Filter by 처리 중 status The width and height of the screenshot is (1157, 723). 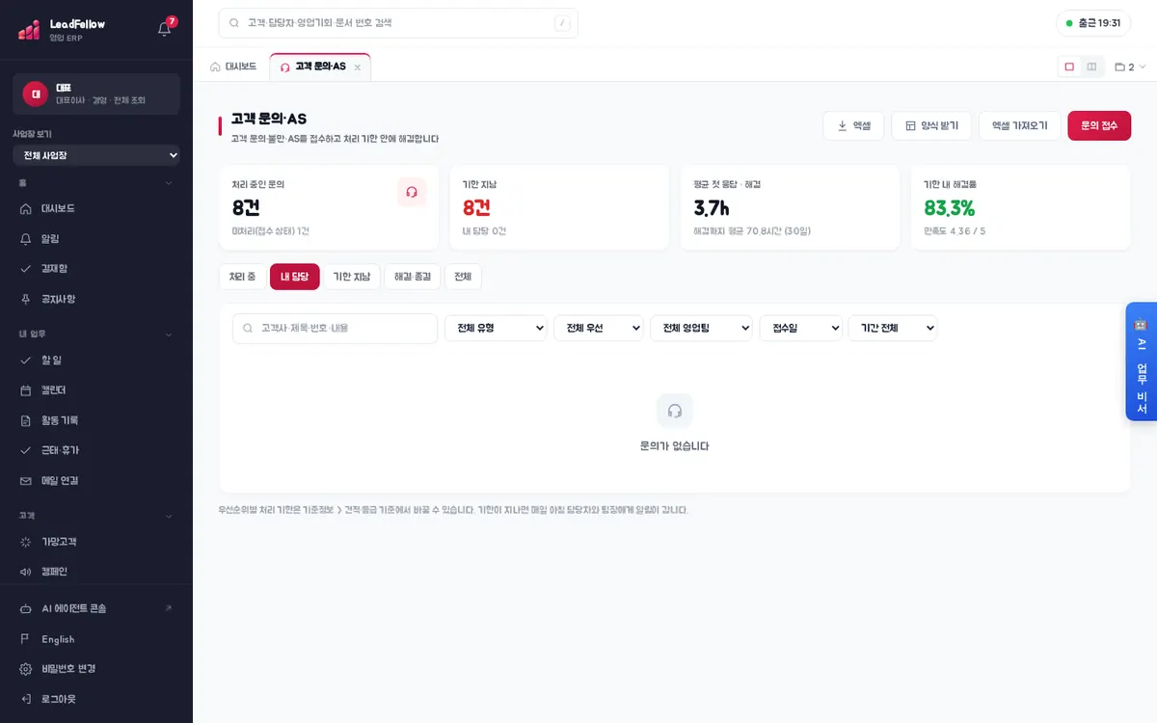242,277
